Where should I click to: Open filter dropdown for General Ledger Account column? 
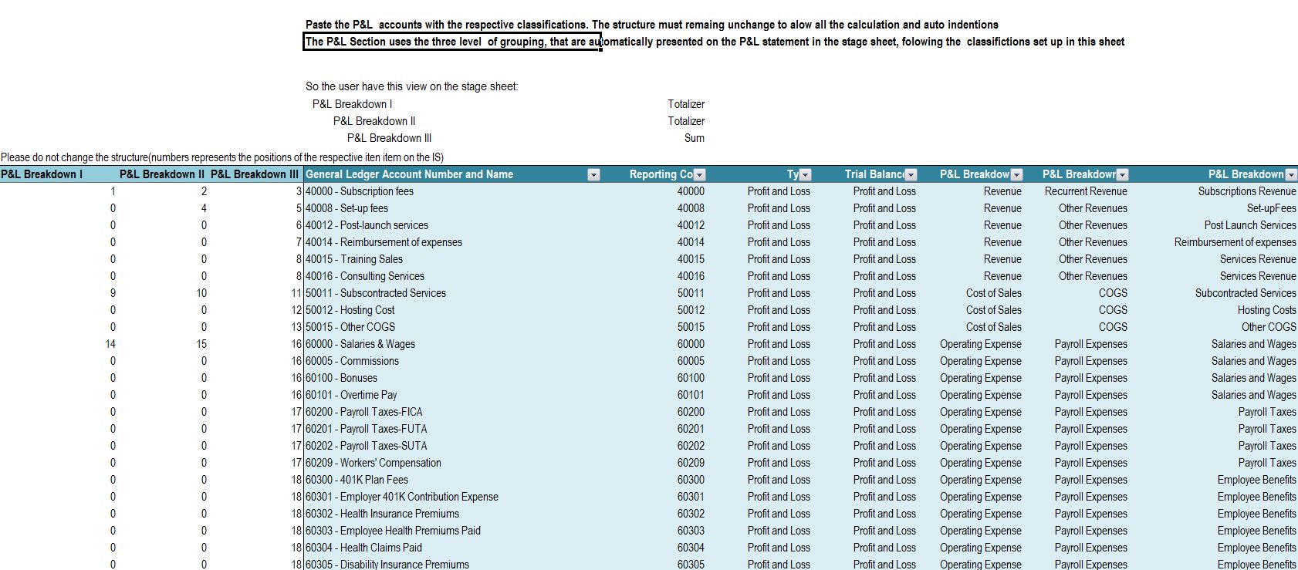[593, 175]
